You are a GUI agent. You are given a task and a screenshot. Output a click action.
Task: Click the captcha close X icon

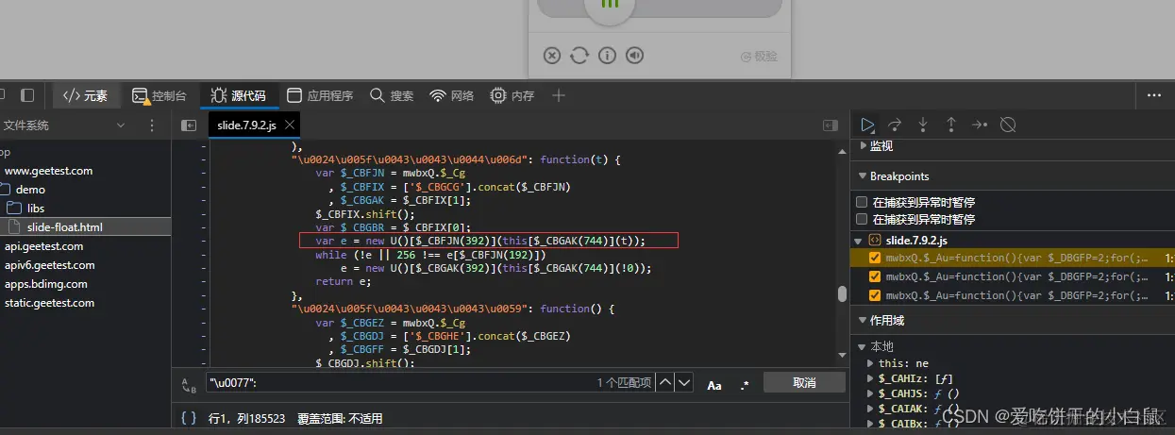(552, 56)
